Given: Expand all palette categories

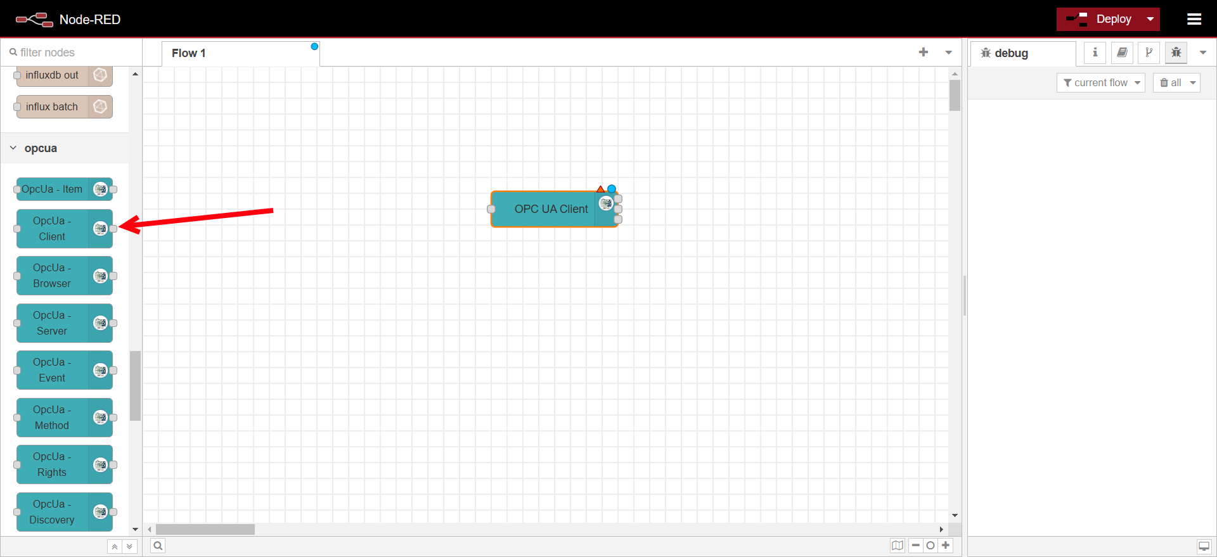Looking at the screenshot, I should pos(129,546).
